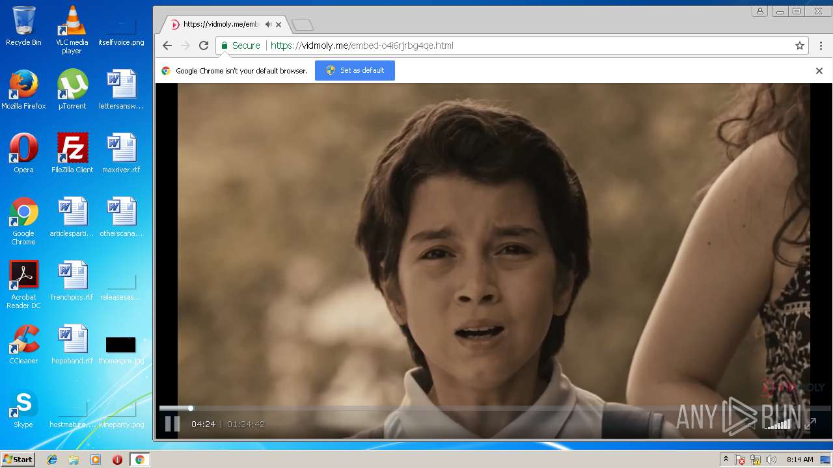
Task: Close the vidmoly.me tab
Action: point(279,25)
